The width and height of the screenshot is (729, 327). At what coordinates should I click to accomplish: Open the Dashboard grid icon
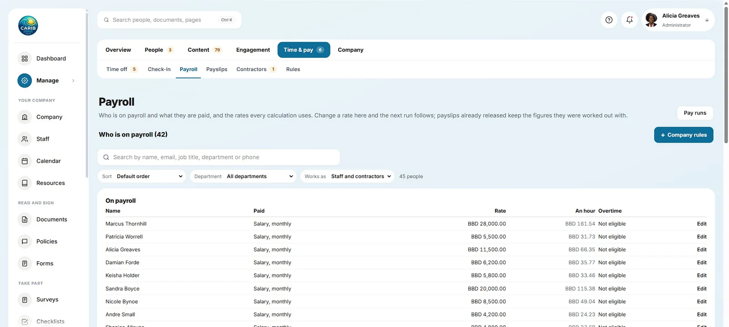pos(25,59)
